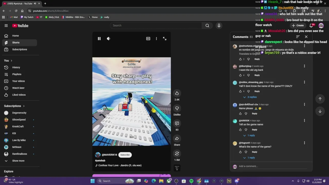Dislike @AIWXOK's comment
Image resolution: width=329 pixels, height=185 pixels.
tap(246, 130)
